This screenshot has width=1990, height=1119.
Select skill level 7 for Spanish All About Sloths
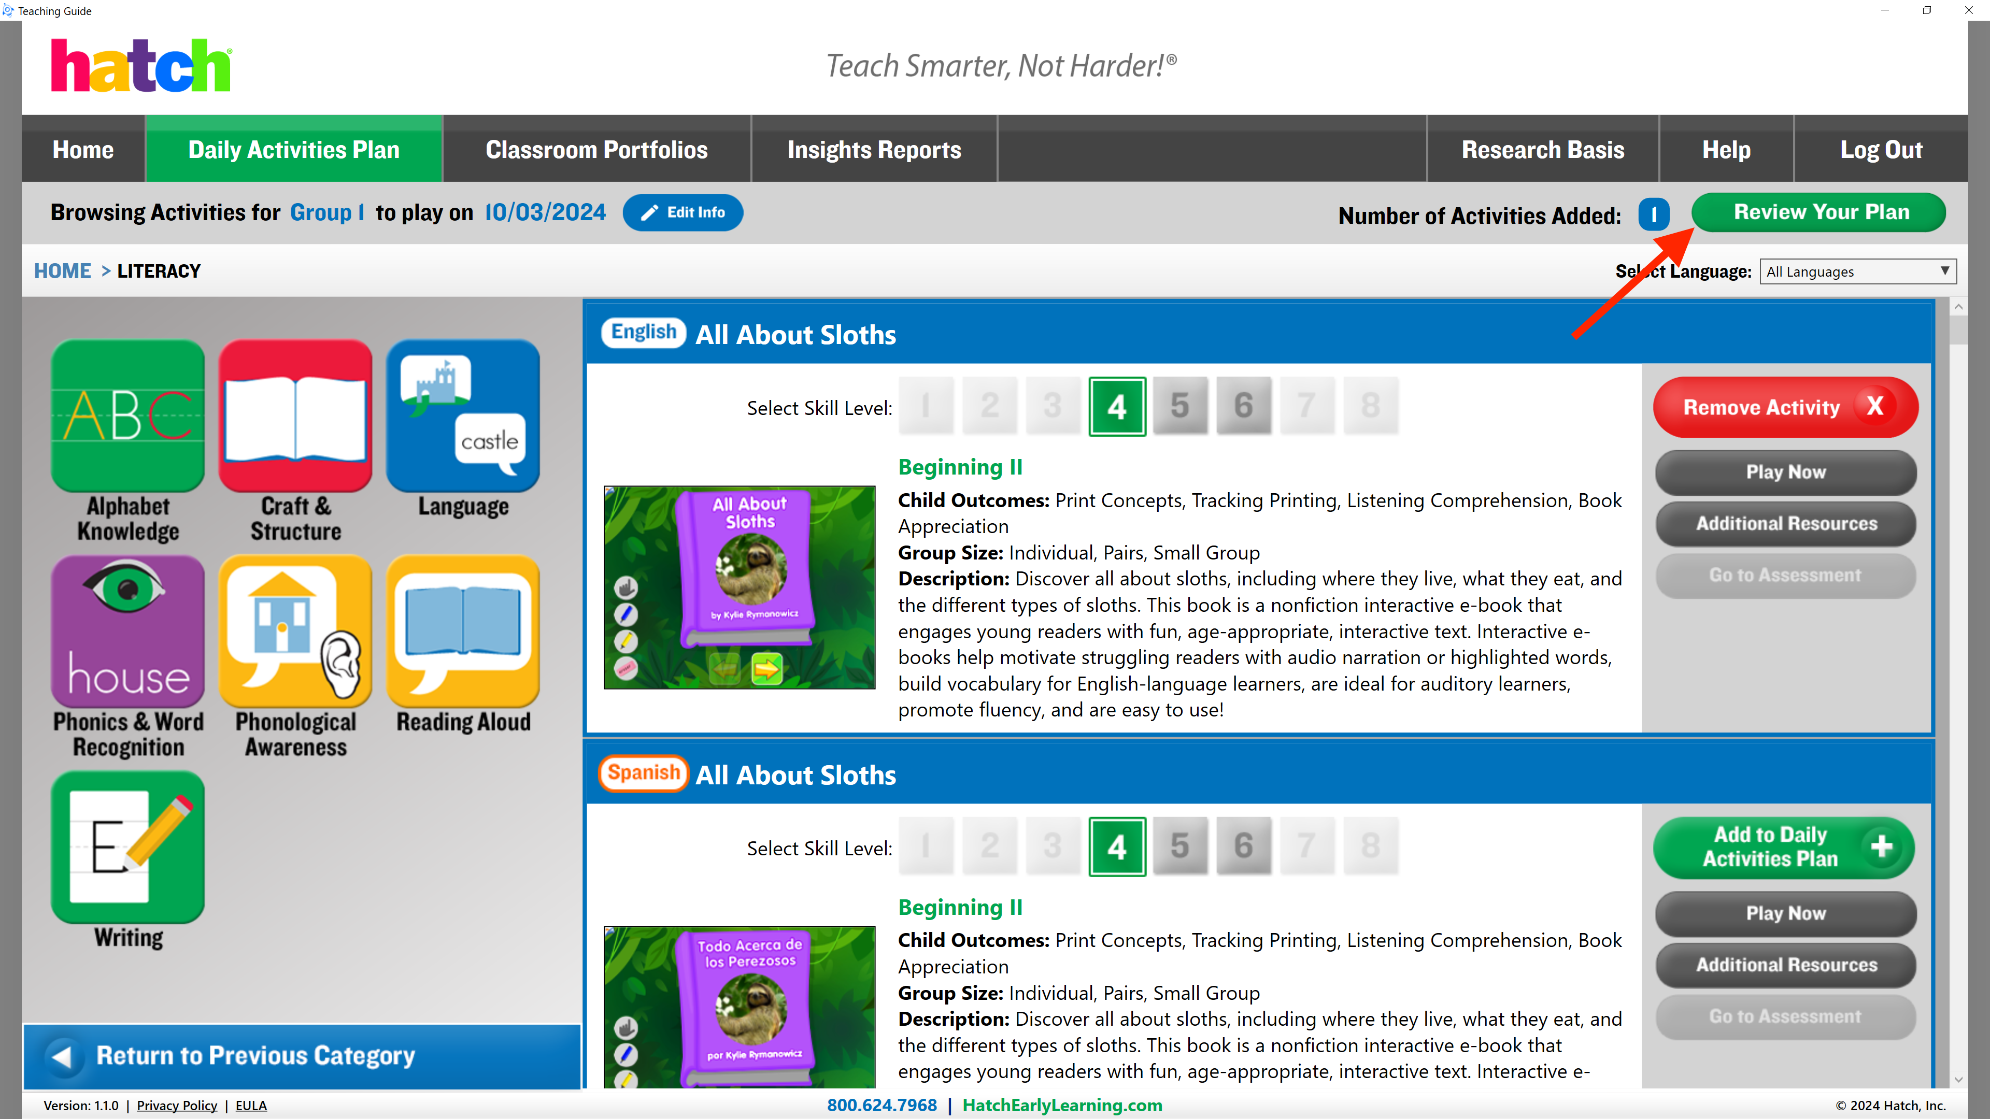[1307, 847]
